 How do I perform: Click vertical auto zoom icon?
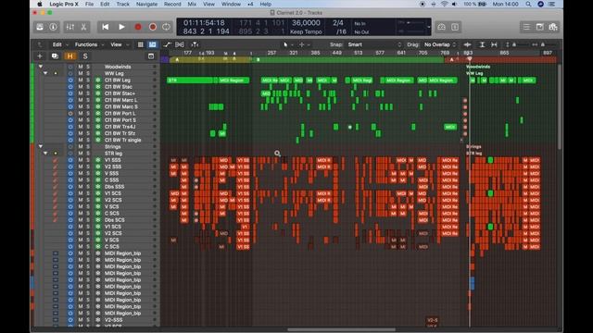tap(482, 44)
